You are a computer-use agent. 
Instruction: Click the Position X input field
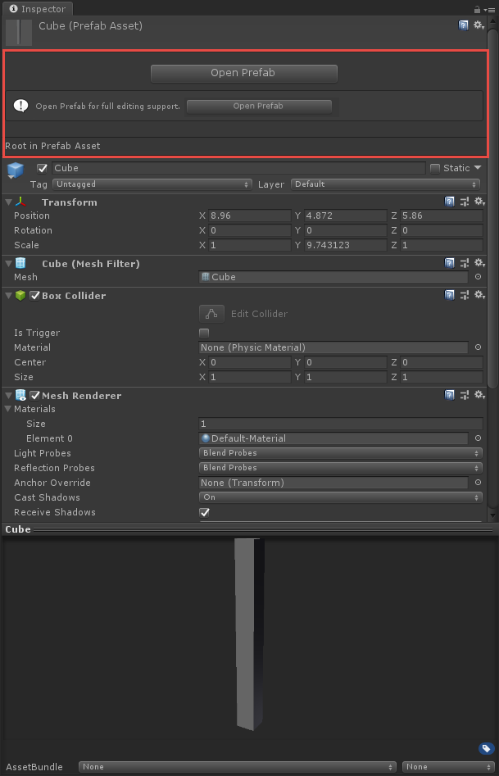pyautogui.click(x=246, y=216)
